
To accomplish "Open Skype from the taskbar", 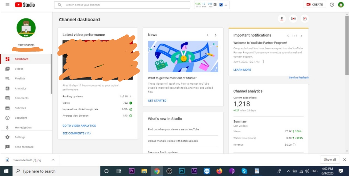I will point(244,171).
